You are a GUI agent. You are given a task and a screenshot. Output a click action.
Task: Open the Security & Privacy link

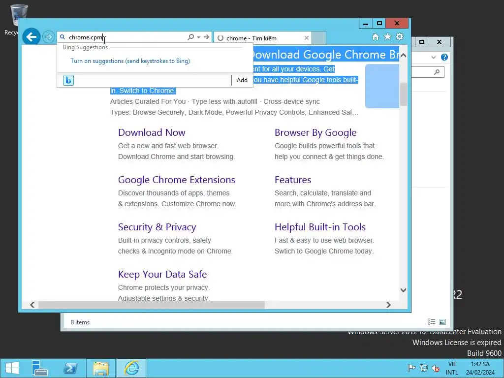click(x=157, y=227)
